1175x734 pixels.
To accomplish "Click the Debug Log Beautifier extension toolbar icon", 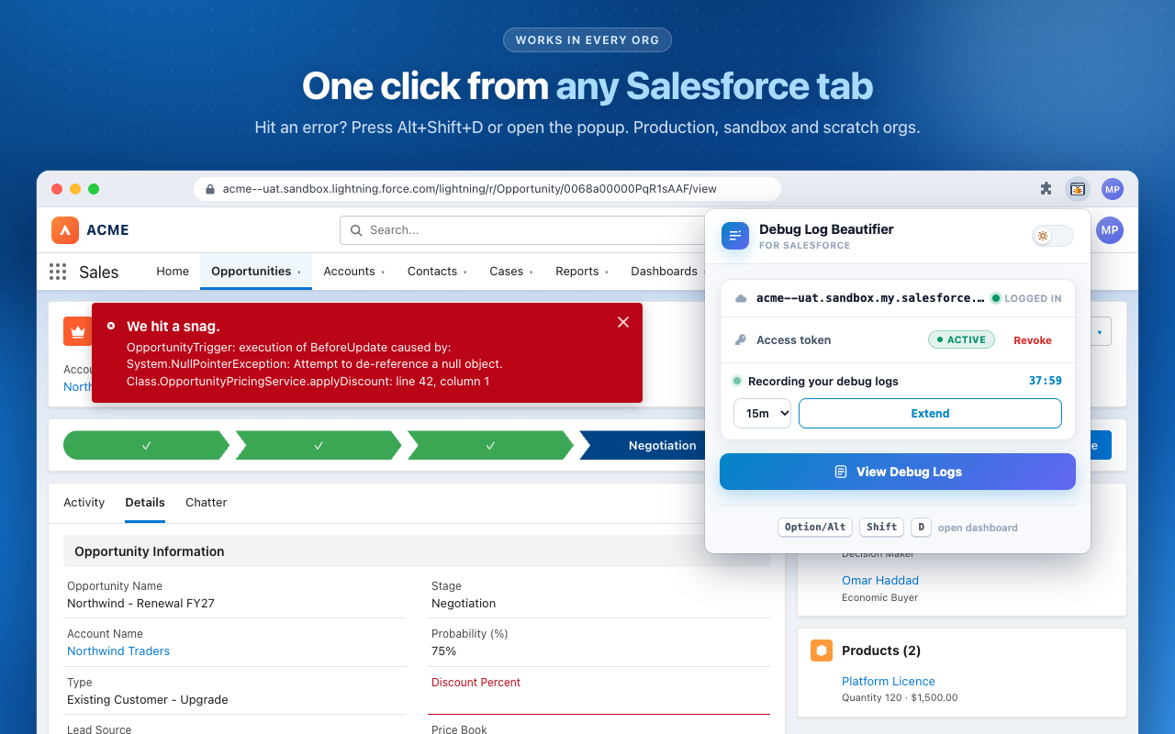I will [1078, 189].
